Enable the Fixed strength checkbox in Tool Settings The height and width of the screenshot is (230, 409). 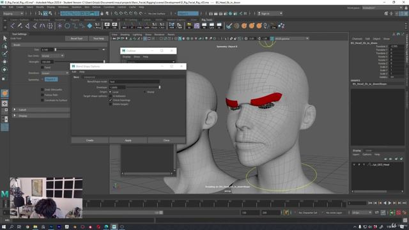click(43, 67)
